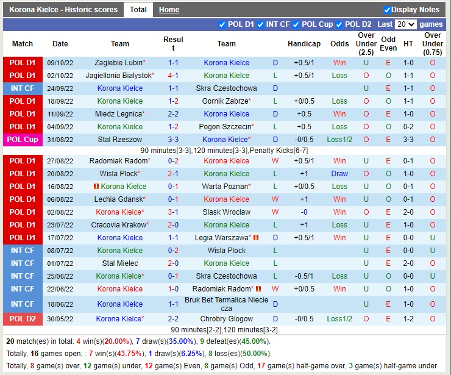Toggle the Display Notes checkbox
The width and height of the screenshot is (451, 375).
[387, 10]
